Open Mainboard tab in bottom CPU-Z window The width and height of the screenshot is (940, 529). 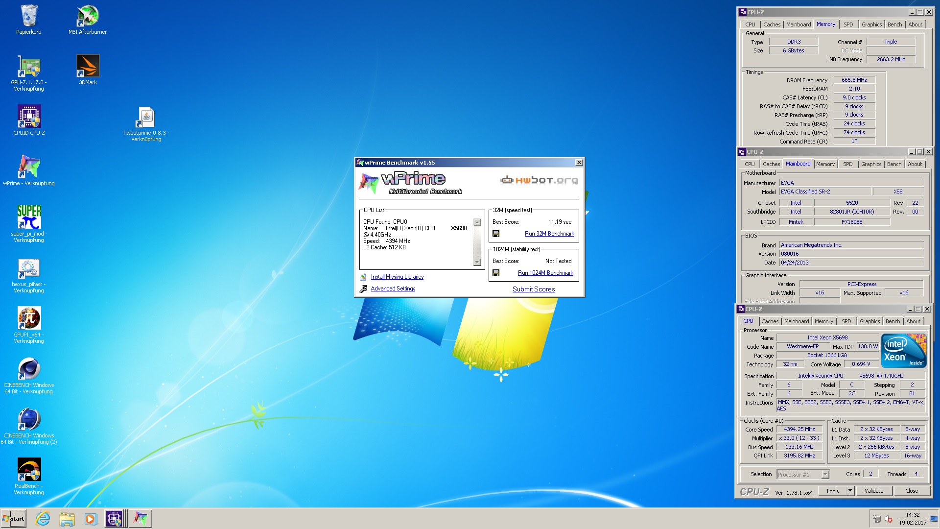[x=797, y=321]
